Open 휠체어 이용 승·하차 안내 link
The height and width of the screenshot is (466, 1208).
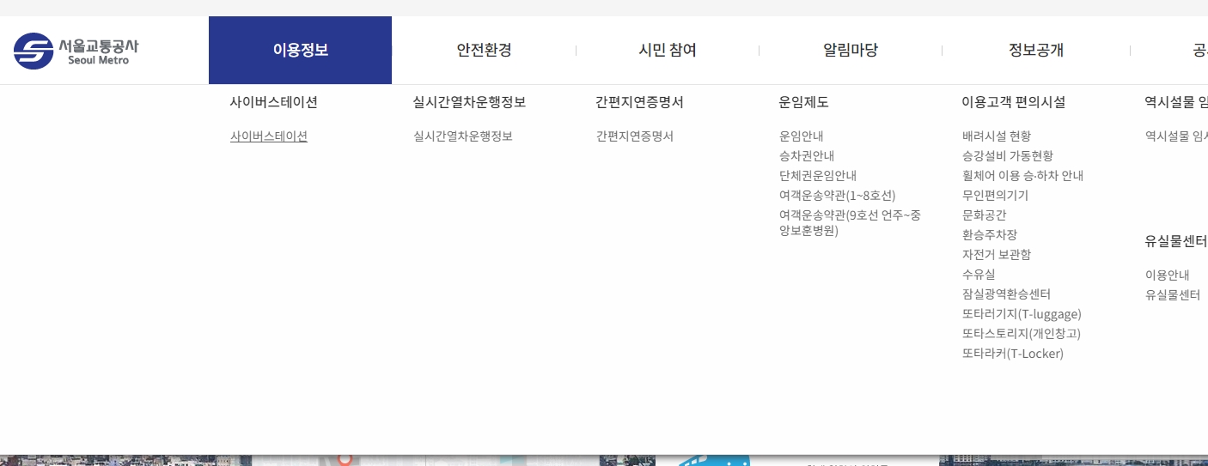click(1022, 175)
